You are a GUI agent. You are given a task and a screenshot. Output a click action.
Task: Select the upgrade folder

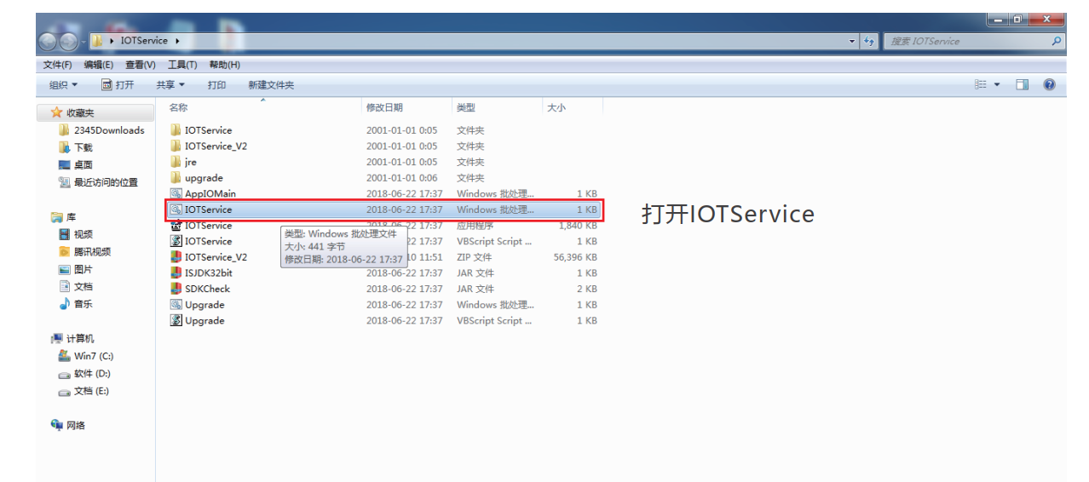pos(197,178)
